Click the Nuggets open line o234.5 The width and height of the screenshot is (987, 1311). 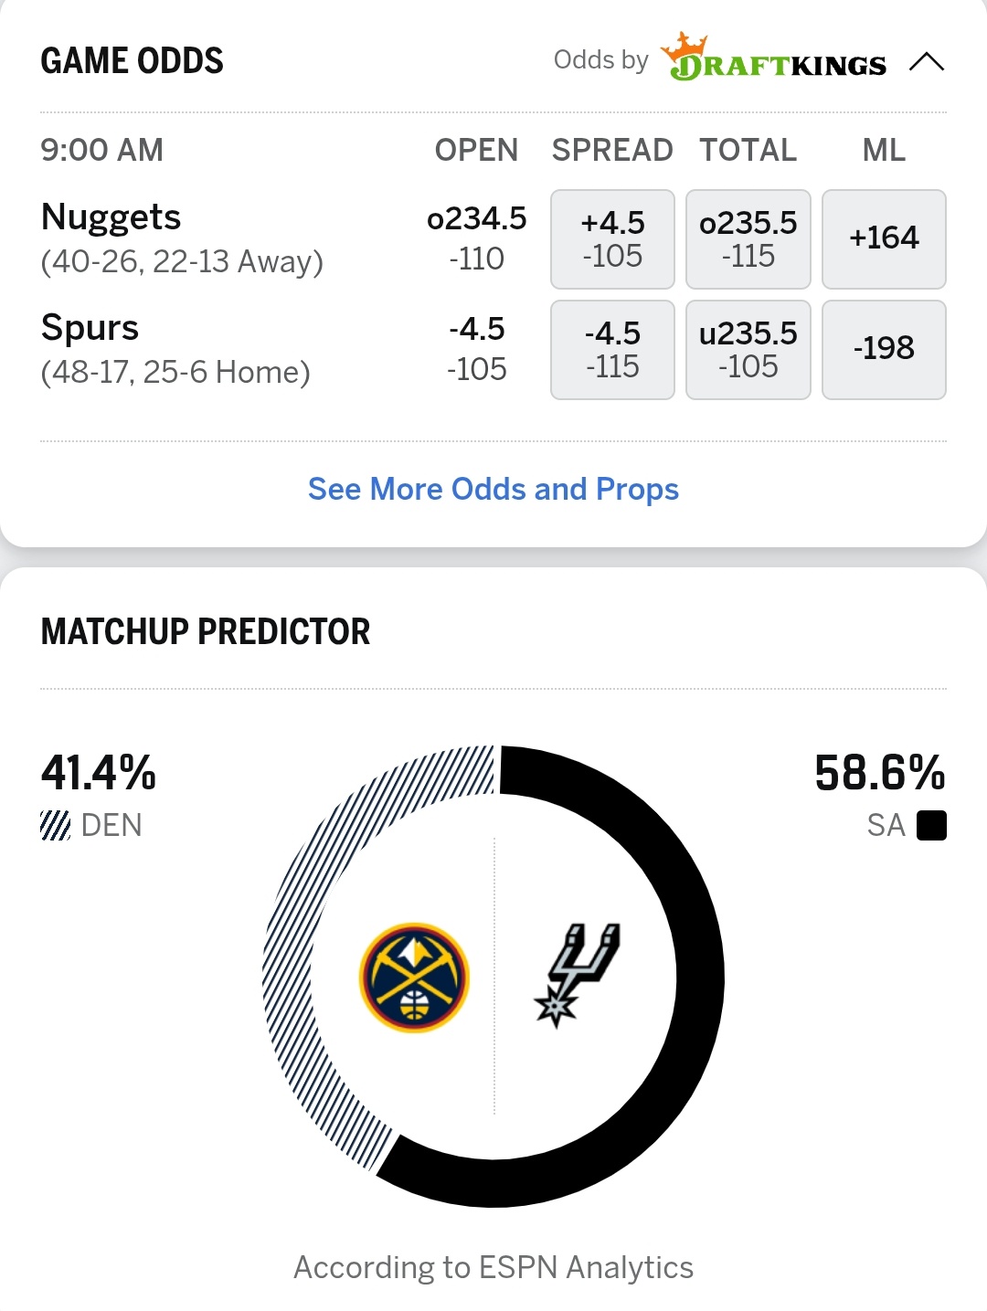pyautogui.click(x=476, y=219)
